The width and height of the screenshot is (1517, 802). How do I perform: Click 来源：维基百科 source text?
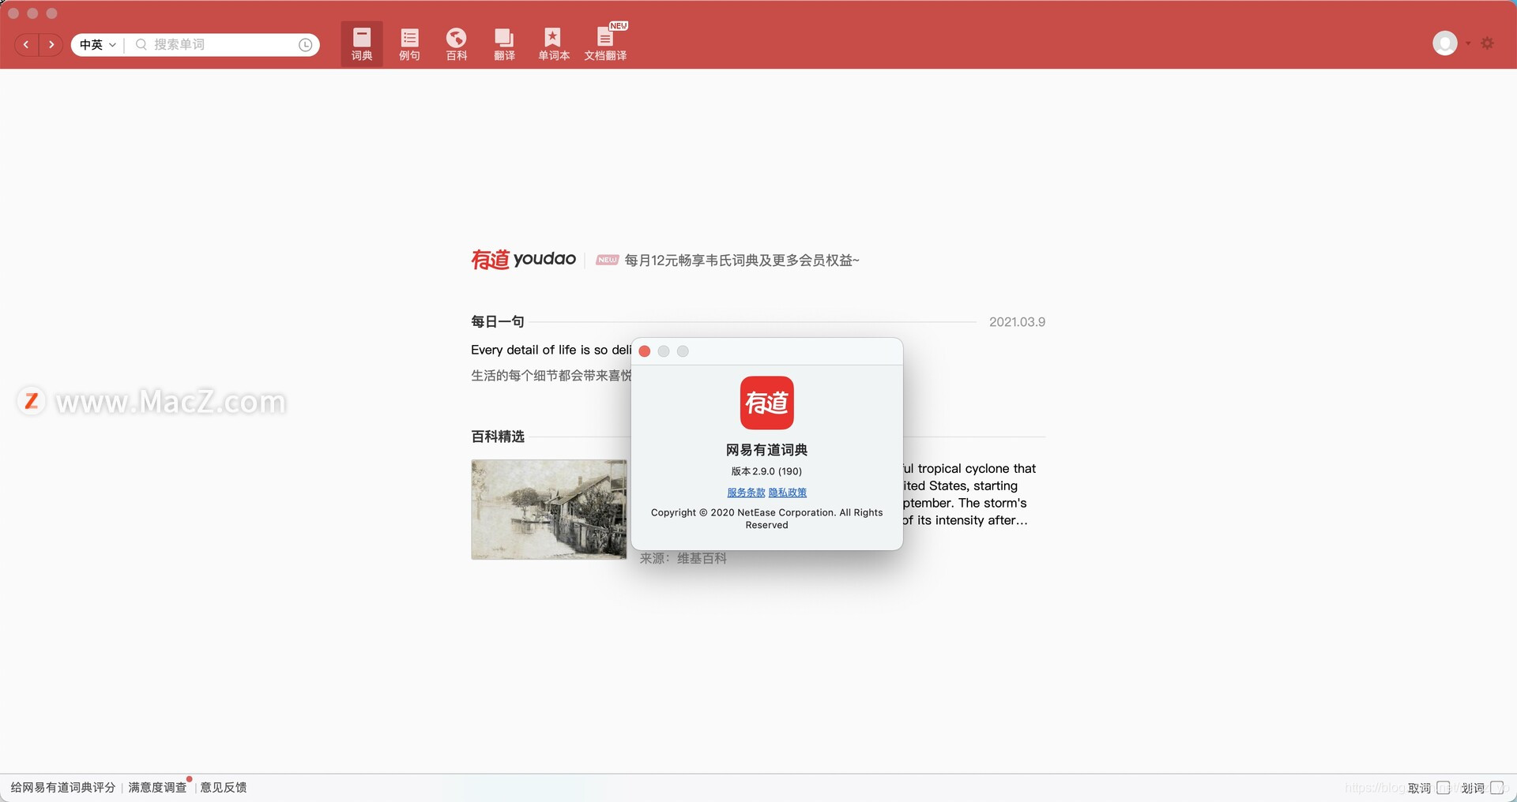(x=683, y=559)
